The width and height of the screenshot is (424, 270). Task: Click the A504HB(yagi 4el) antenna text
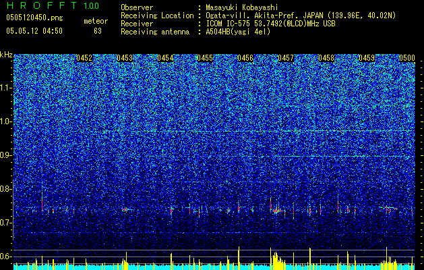coord(238,32)
